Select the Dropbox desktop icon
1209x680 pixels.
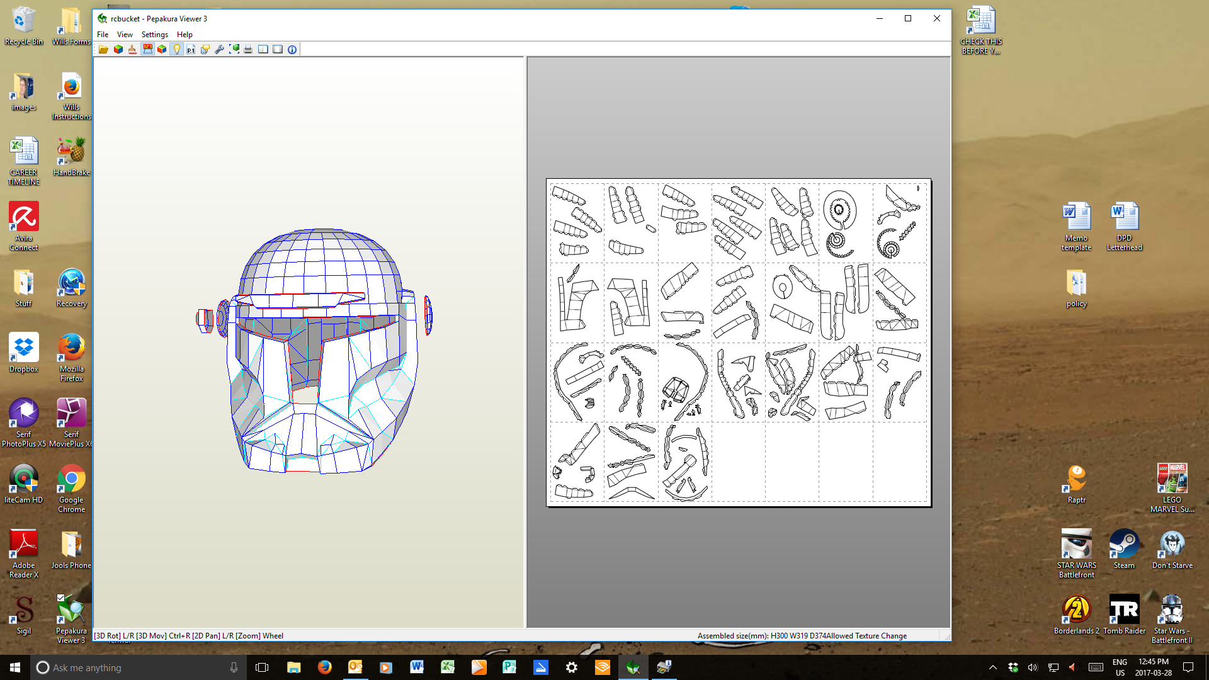24,353
